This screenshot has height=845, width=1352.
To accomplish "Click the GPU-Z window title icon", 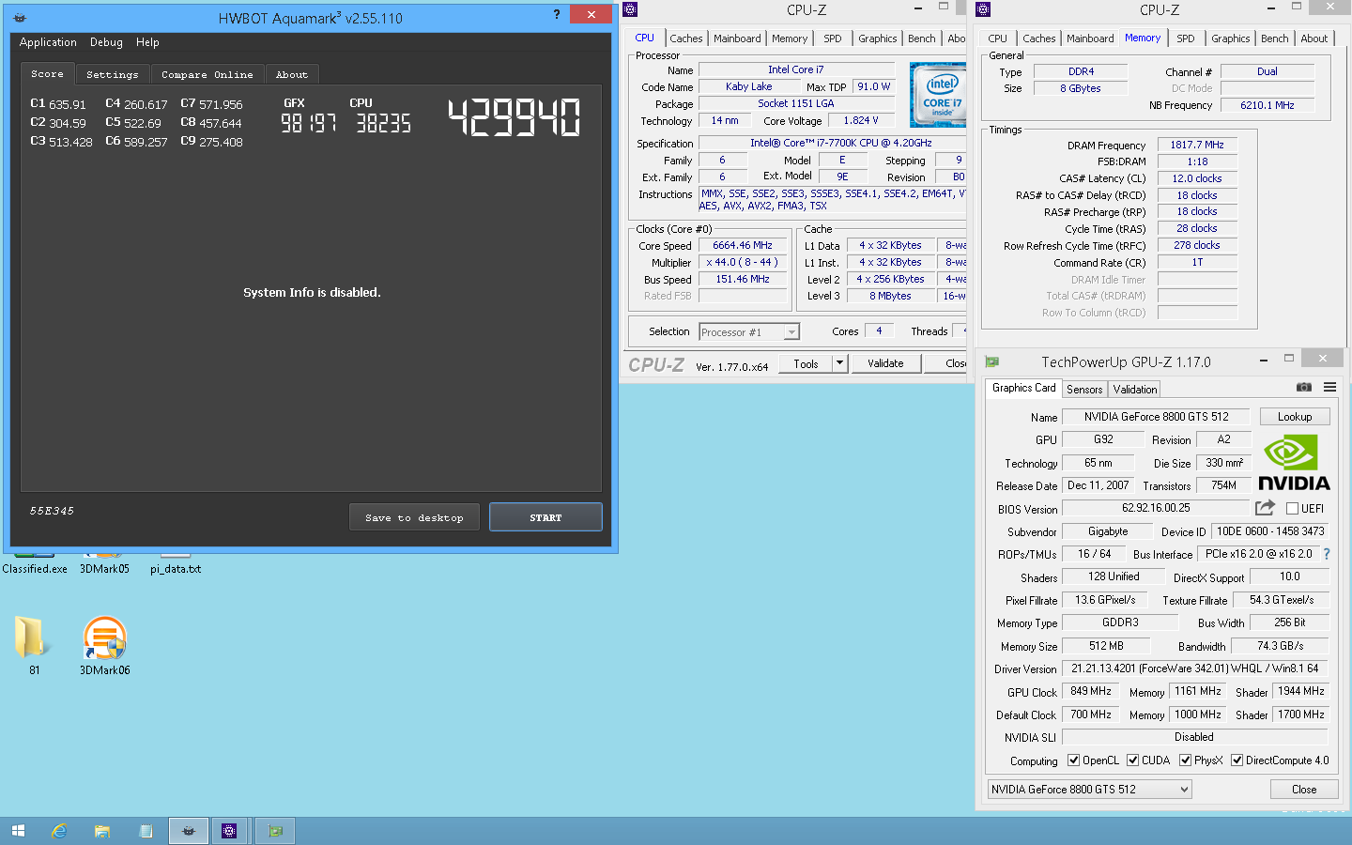I will (x=991, y=361).
